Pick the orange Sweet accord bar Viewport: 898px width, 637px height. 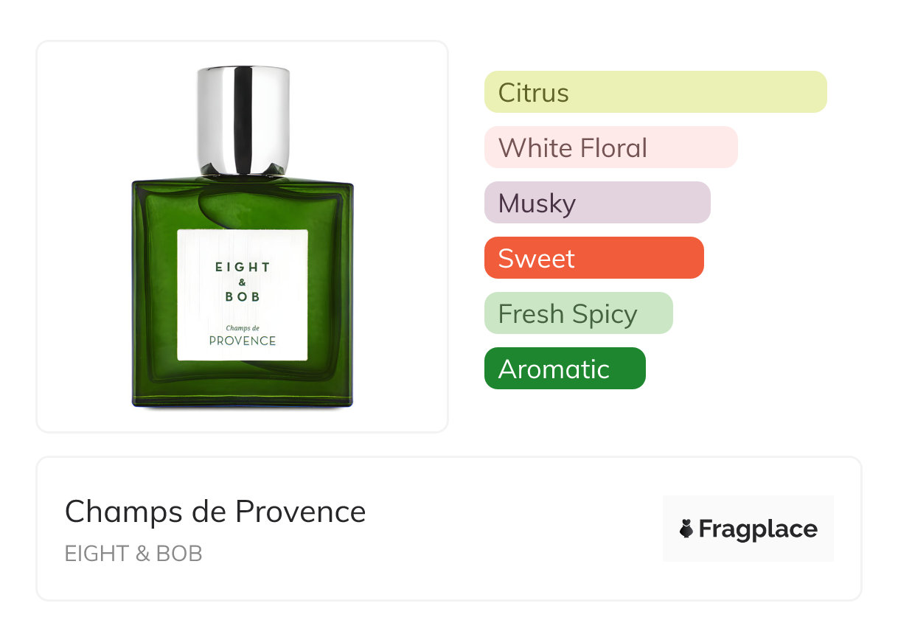[594, 258]
